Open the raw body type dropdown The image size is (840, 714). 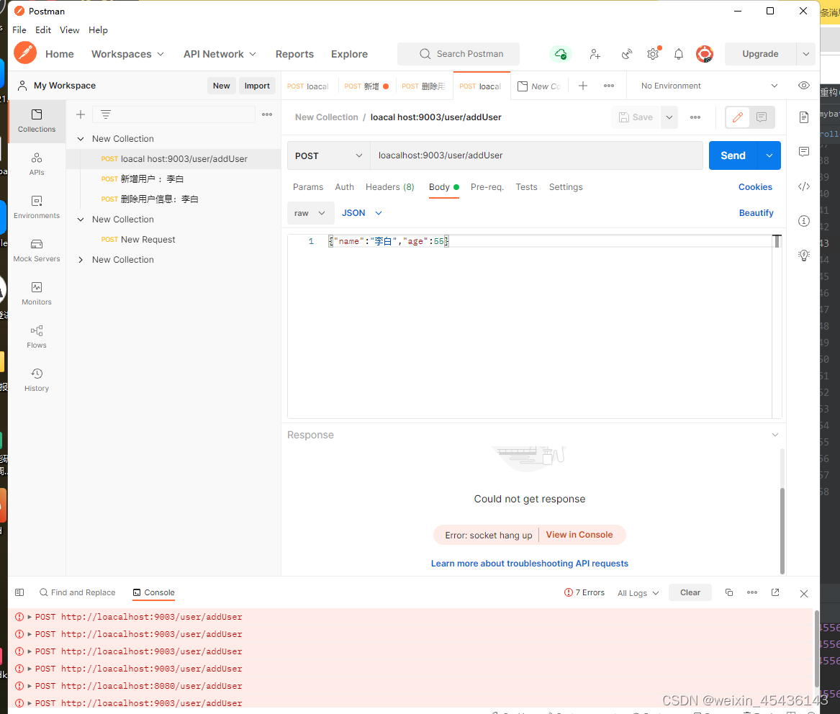point(310,213)
